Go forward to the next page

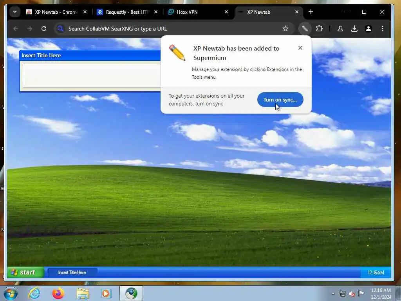pyautogui.click(x=30, y=29)
